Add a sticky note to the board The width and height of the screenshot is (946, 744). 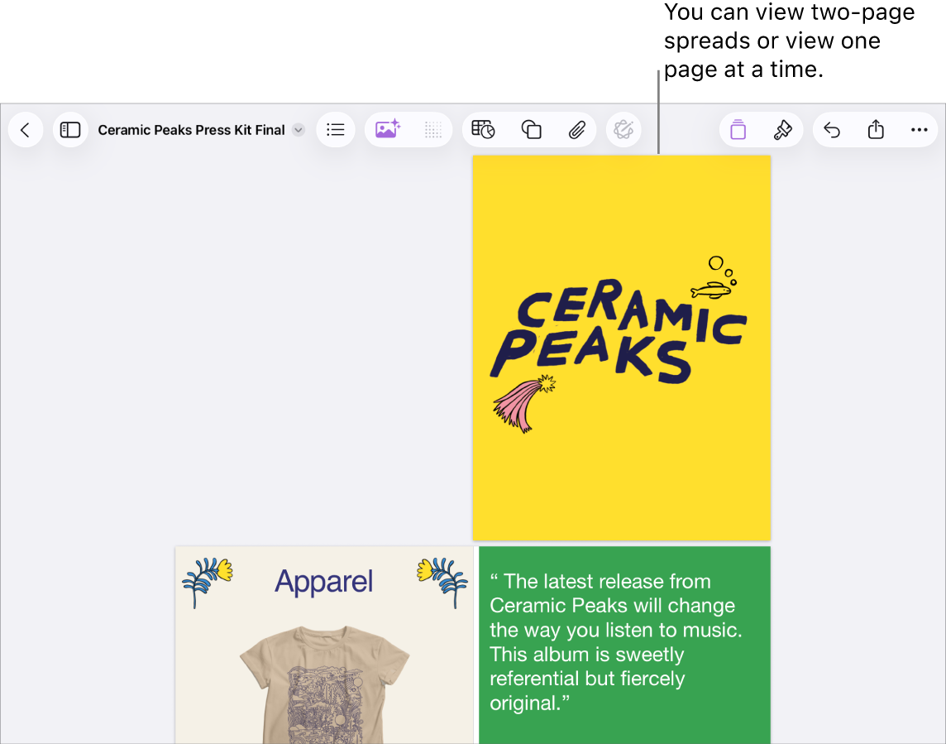(737, 129)
